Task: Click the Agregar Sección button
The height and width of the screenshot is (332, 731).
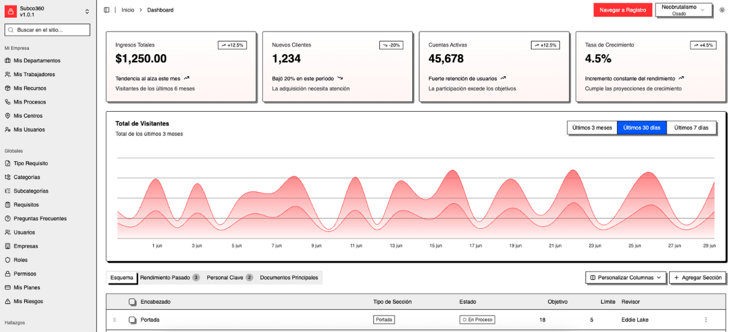Action: 697,277
